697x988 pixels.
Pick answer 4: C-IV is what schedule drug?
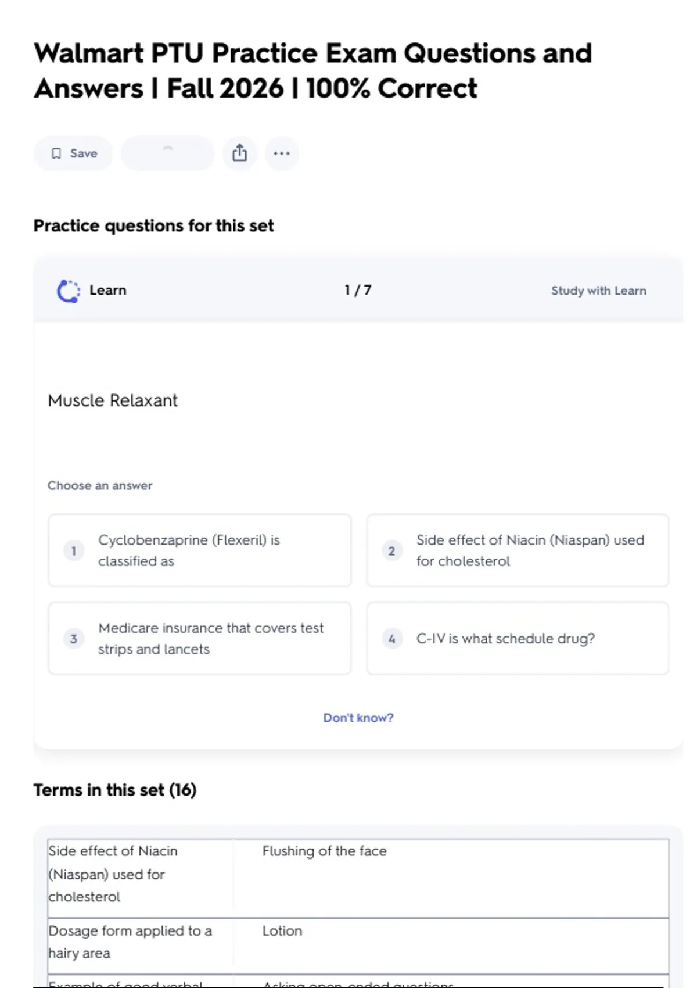(518, 638)
